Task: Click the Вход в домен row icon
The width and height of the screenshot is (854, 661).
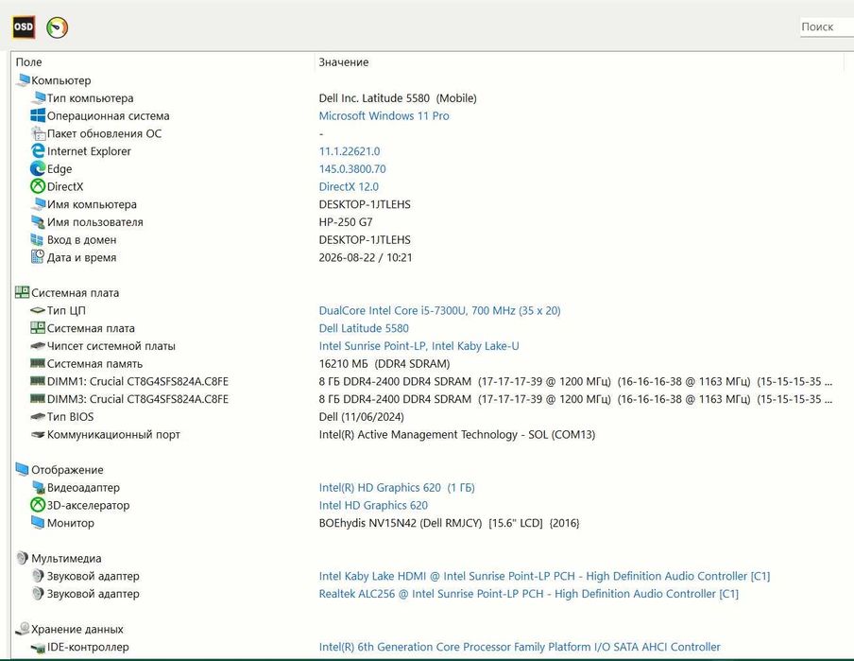Action: (37, 240)
